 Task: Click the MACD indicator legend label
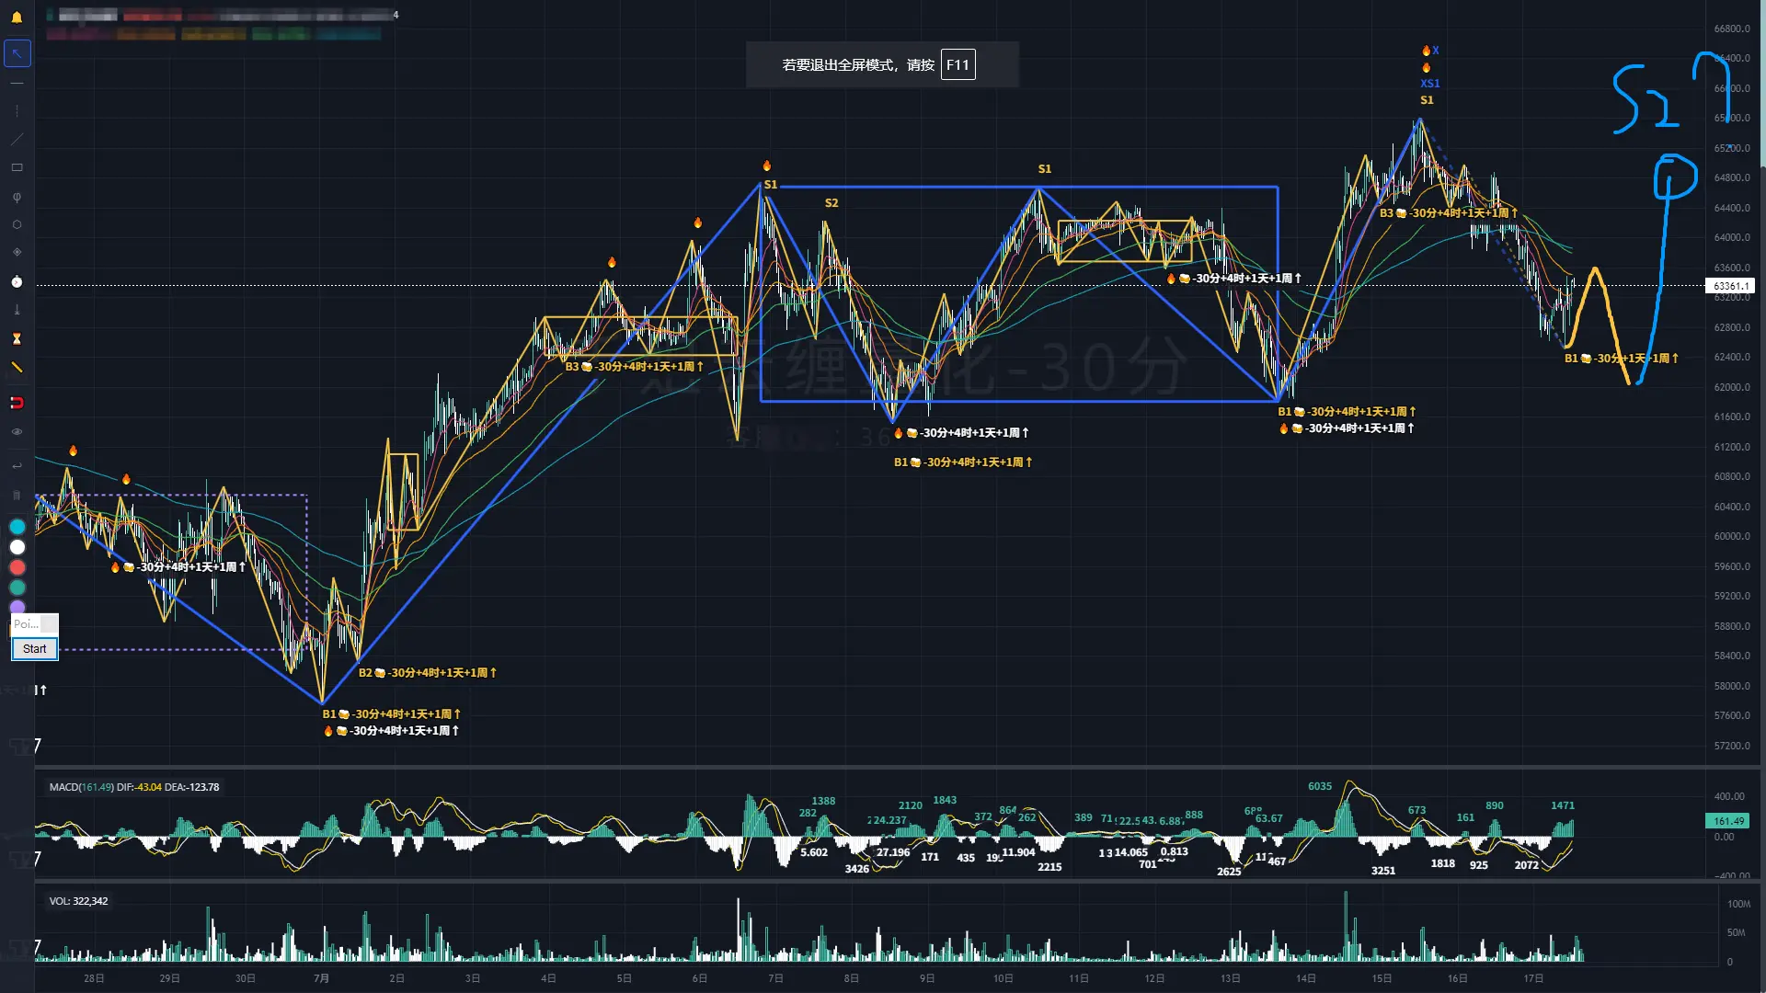click(x=134, y=787)
